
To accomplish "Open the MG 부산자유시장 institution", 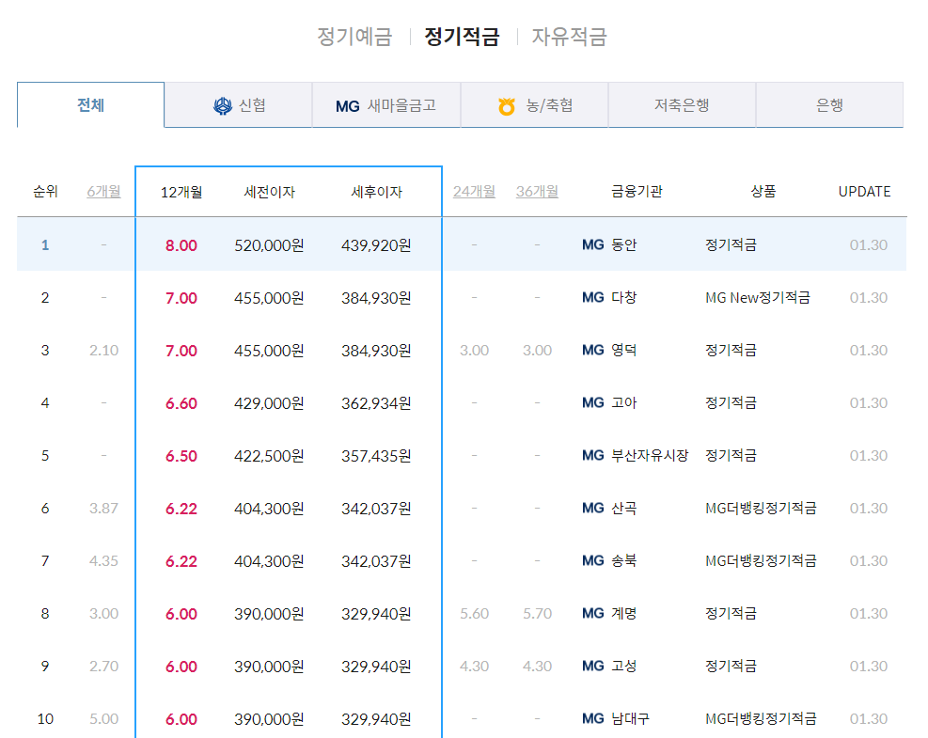I will [x=636, y=455].
